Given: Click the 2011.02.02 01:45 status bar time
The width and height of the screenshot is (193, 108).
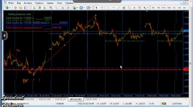Looking at the screenshot, I should pos(86,103).
